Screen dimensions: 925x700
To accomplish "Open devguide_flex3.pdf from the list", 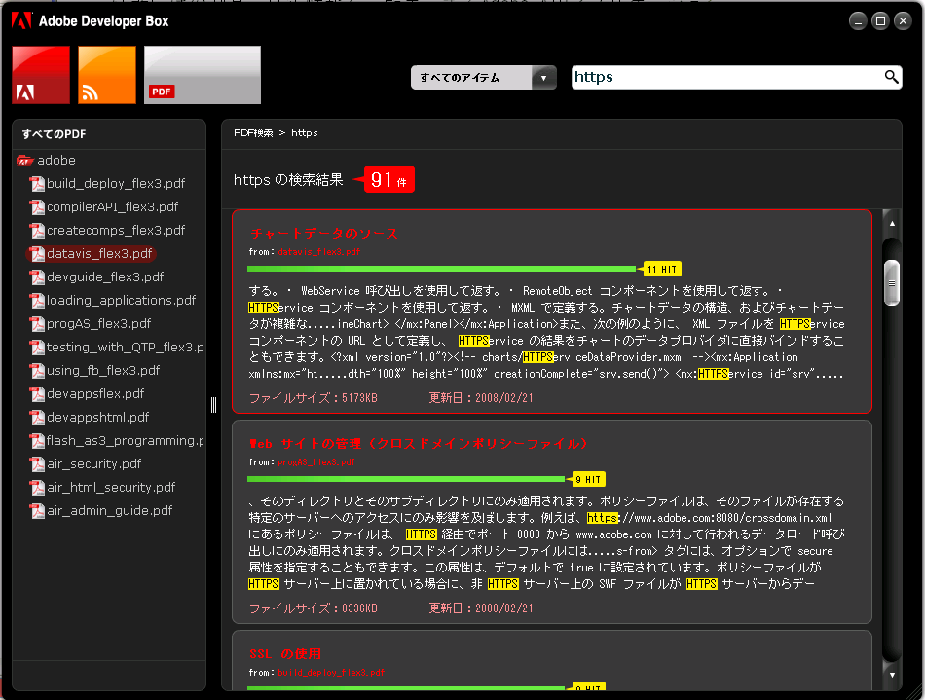I will pyautogui.click(x=105, y=276).
